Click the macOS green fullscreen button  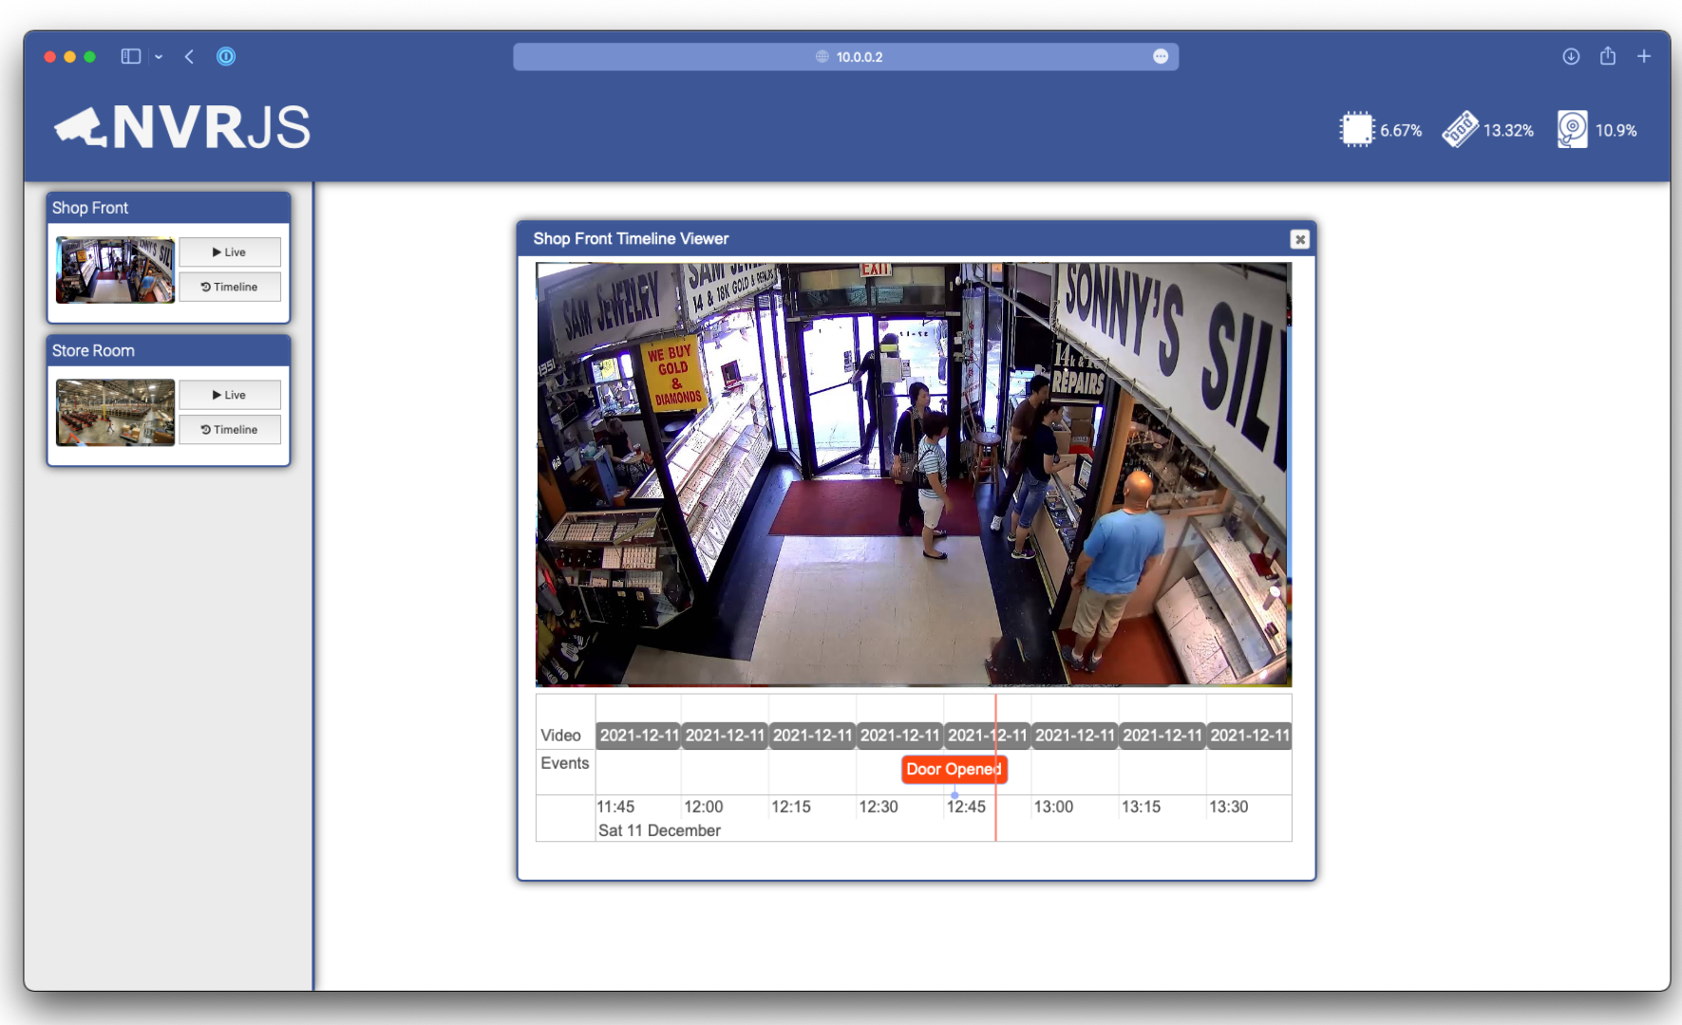[89, 57]
